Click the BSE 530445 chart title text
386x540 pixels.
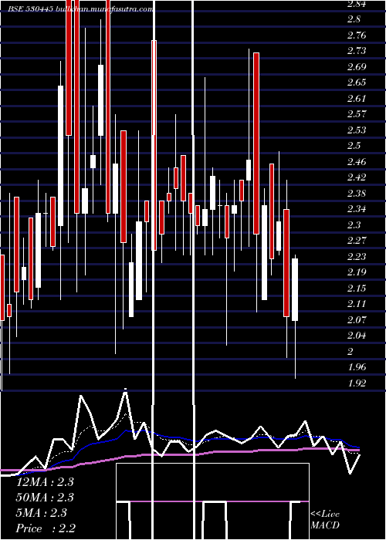(81, 9)
